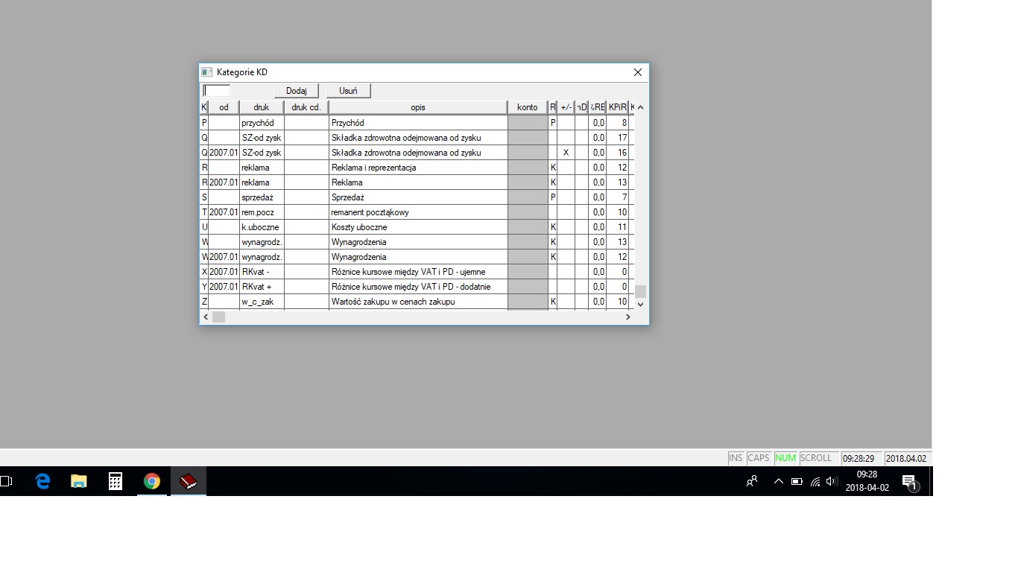Open the People icon in the taskbar
Image resolution: width=1018 pixels, height=572 pixels.
pos(752,481)
